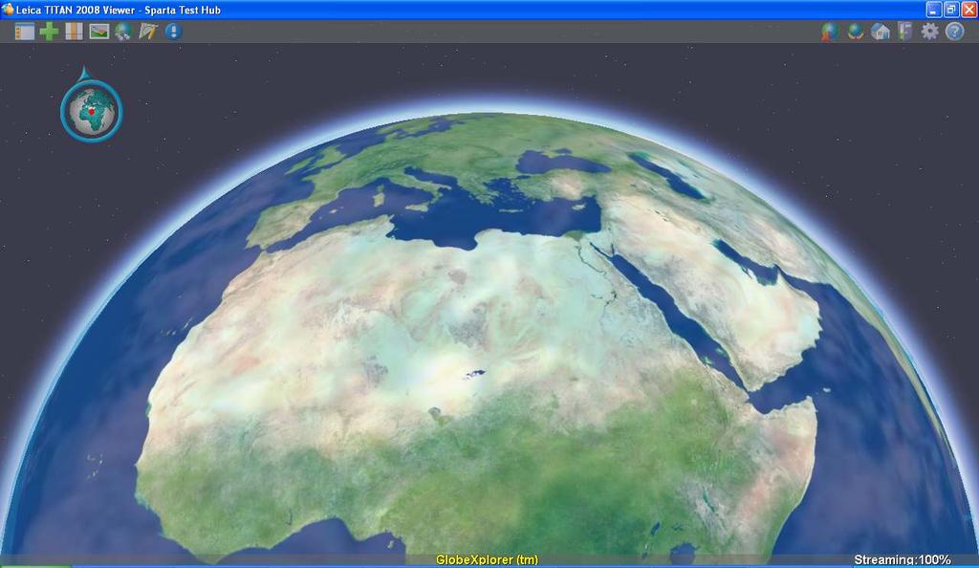The width and height of the screenshot is (979, 568).
Task: Open settings with the gear icon
Action: point(929,32)
